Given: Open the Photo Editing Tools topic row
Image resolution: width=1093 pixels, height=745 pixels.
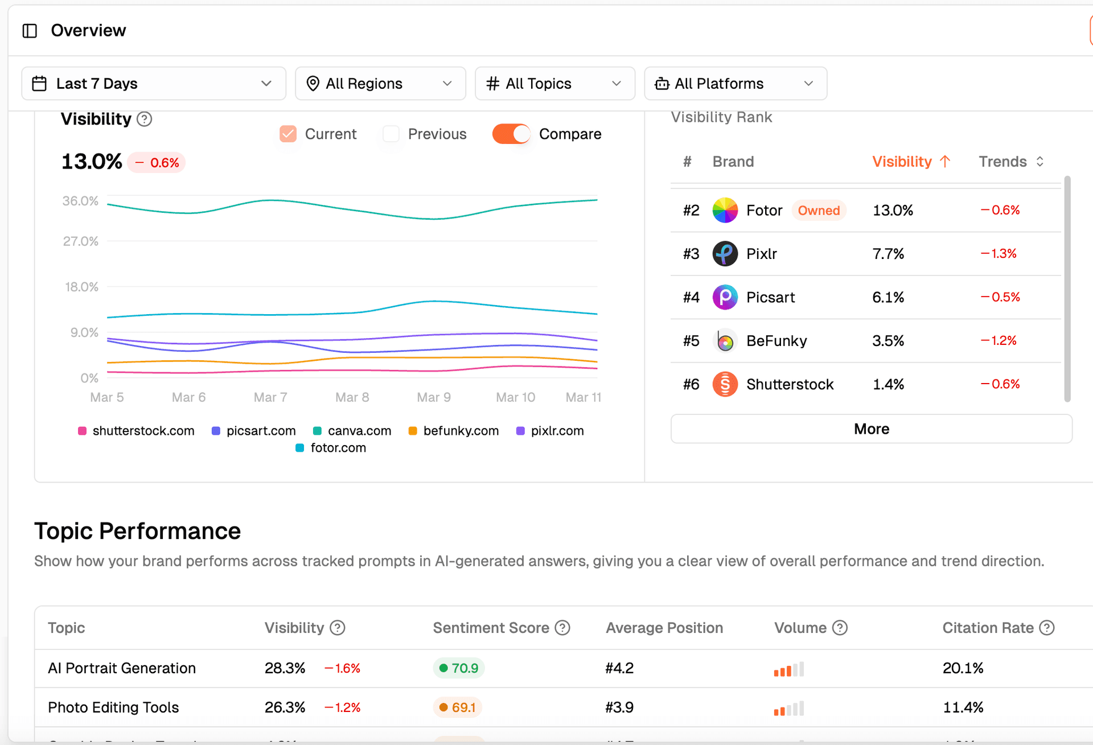Looking at the screenshot, I should point(564,707).
